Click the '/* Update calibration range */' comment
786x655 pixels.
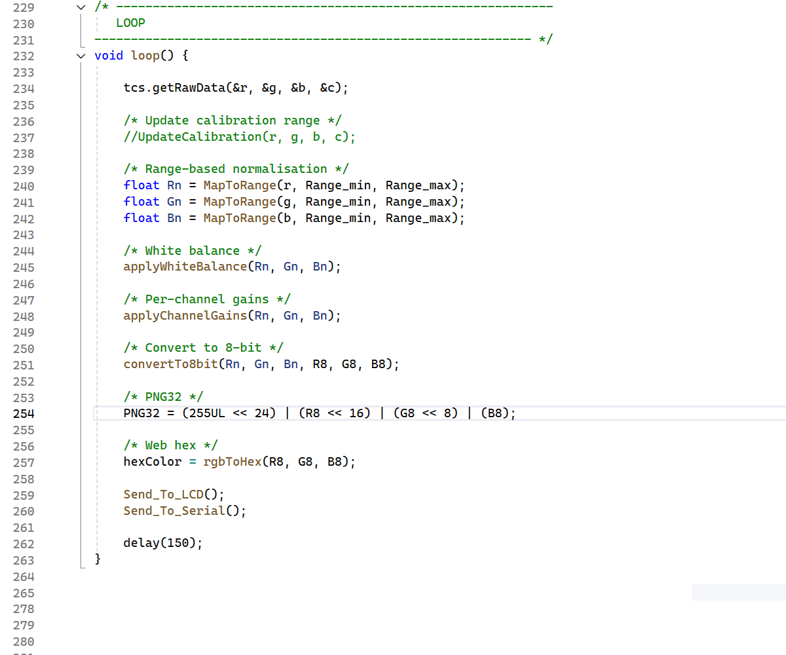click(x=233, y=121)
